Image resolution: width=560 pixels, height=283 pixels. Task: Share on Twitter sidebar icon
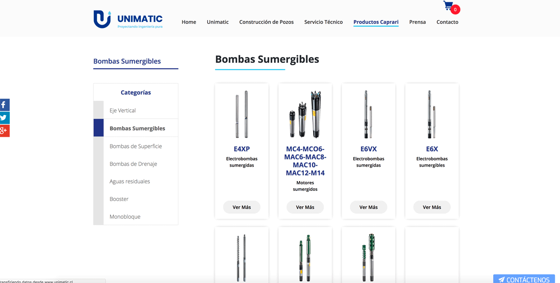pyautogui.click(x=4, y=118)
